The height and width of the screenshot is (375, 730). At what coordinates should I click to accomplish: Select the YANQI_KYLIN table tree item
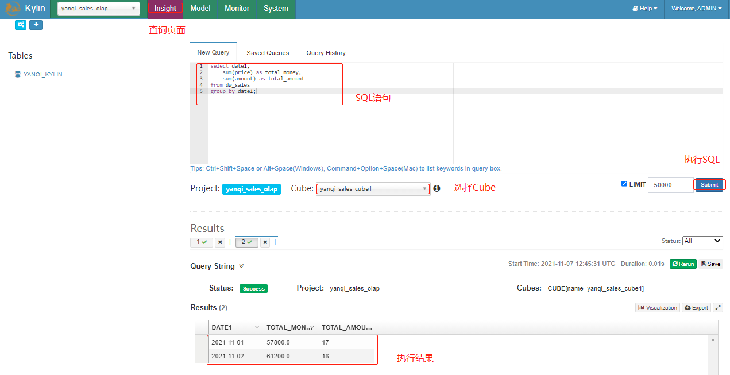tap(43, 75)
